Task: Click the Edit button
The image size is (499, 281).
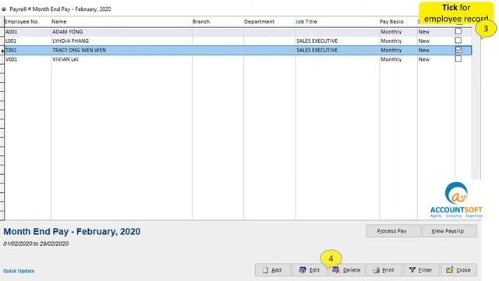Action: [310, 270]
